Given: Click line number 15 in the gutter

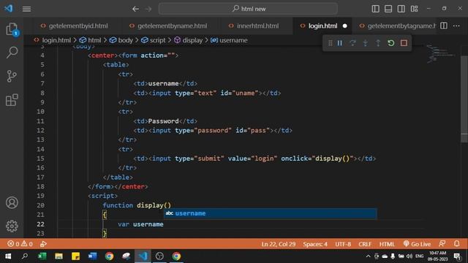Looking at the screenshot, I should coord(41,159).
